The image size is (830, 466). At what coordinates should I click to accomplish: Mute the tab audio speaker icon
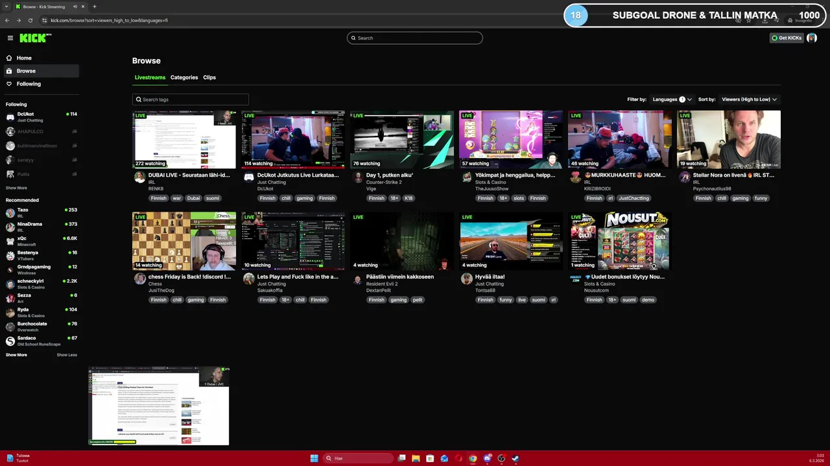[75, 6]
